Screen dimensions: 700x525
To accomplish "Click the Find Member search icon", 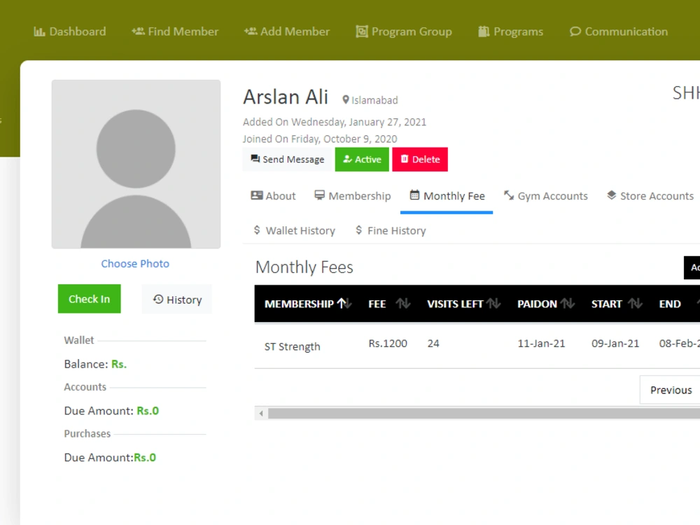I will [x=137, y=31].
